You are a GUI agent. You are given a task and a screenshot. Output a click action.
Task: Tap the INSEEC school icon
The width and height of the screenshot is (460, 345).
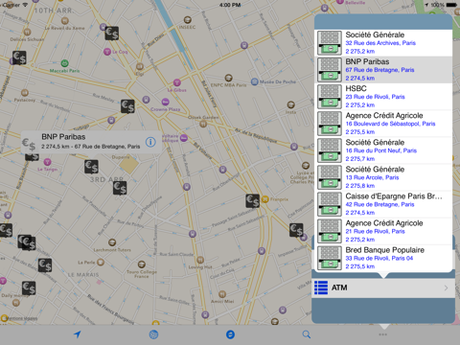pyautogui.click(x=188, y=20)
